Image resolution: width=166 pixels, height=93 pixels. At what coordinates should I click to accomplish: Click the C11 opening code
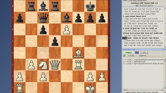137,5
